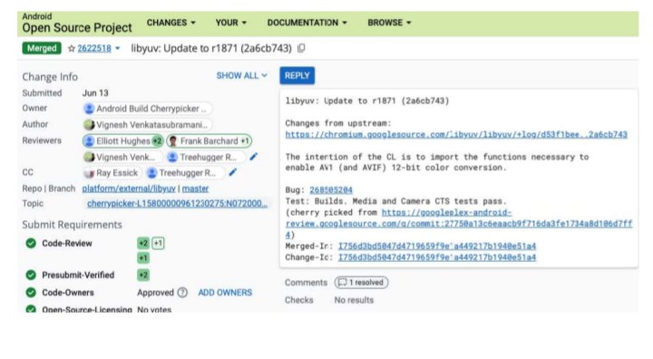The width and height of the screenshot is (653, 359).
Task: Click the Code-Review green check icon
Action: click(31, 243)
